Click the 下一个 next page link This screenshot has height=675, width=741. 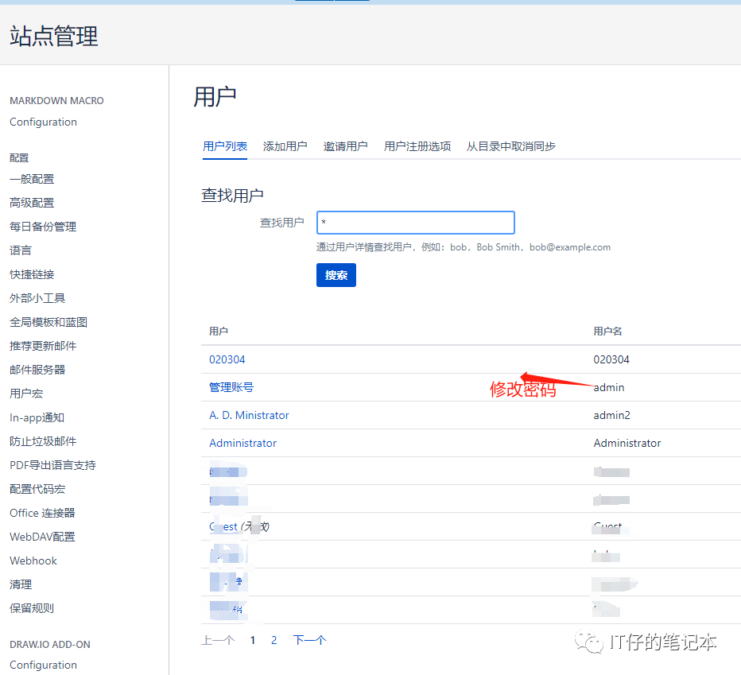click(x=309, y=640)
